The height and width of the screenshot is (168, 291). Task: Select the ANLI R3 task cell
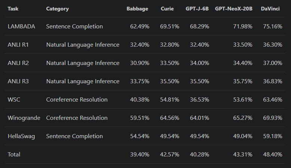click(18, 81)
